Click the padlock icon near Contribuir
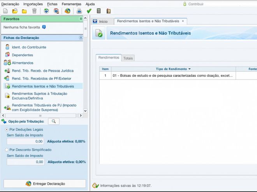The width and height of the screenshot is (257, 192). click(185, 4)
